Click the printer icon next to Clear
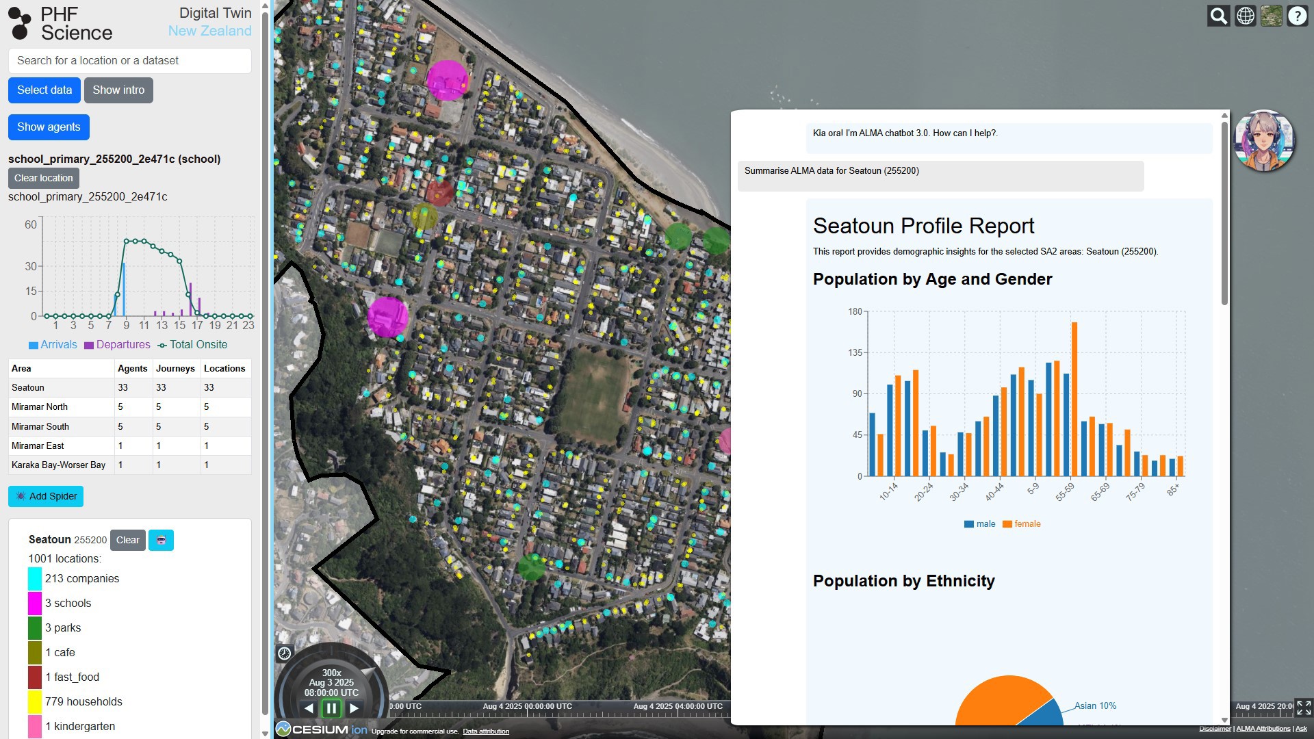Screen dimensions: 1314x739 [x=161, y=540]
